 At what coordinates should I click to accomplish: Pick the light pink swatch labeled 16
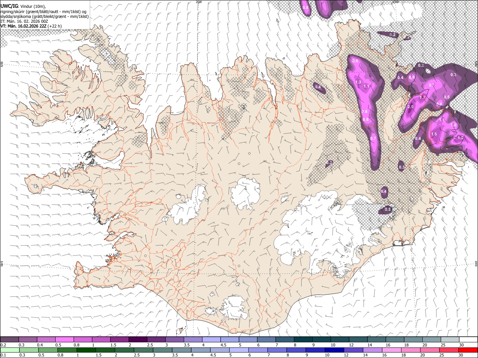pos(391,350)
